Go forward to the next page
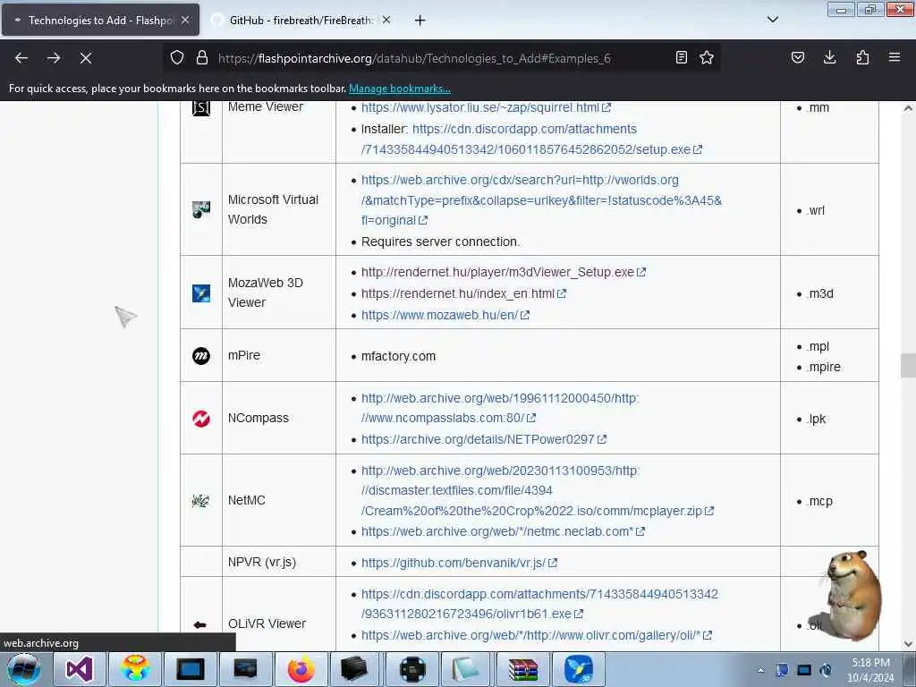 tap(54, 58)
